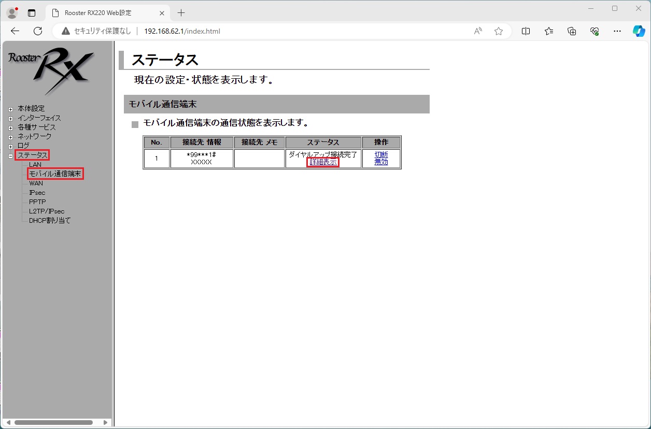Click the 接続先 情報 column header
The height and width of the screenshot is (429, 651).
(x=202, y=142)
